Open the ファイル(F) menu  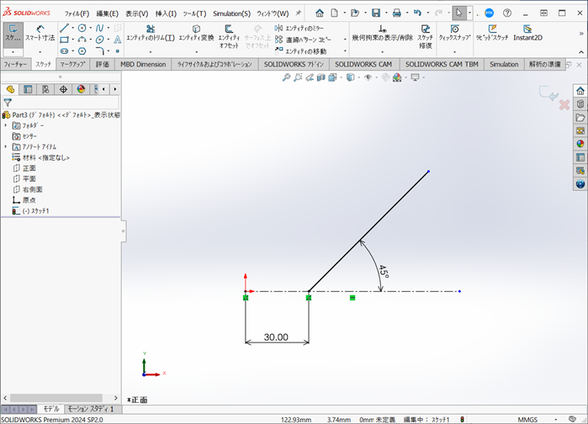[x=77, y=13]
